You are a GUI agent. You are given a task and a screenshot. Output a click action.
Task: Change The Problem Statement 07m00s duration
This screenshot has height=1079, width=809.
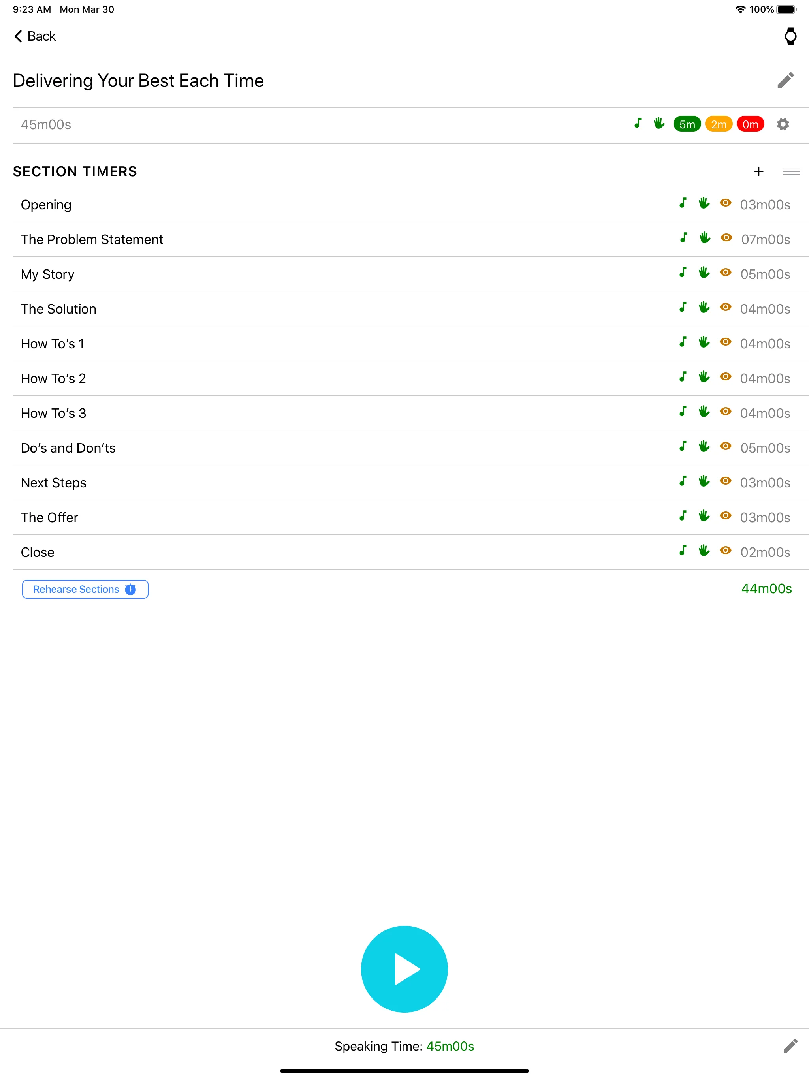click(765, 239)
